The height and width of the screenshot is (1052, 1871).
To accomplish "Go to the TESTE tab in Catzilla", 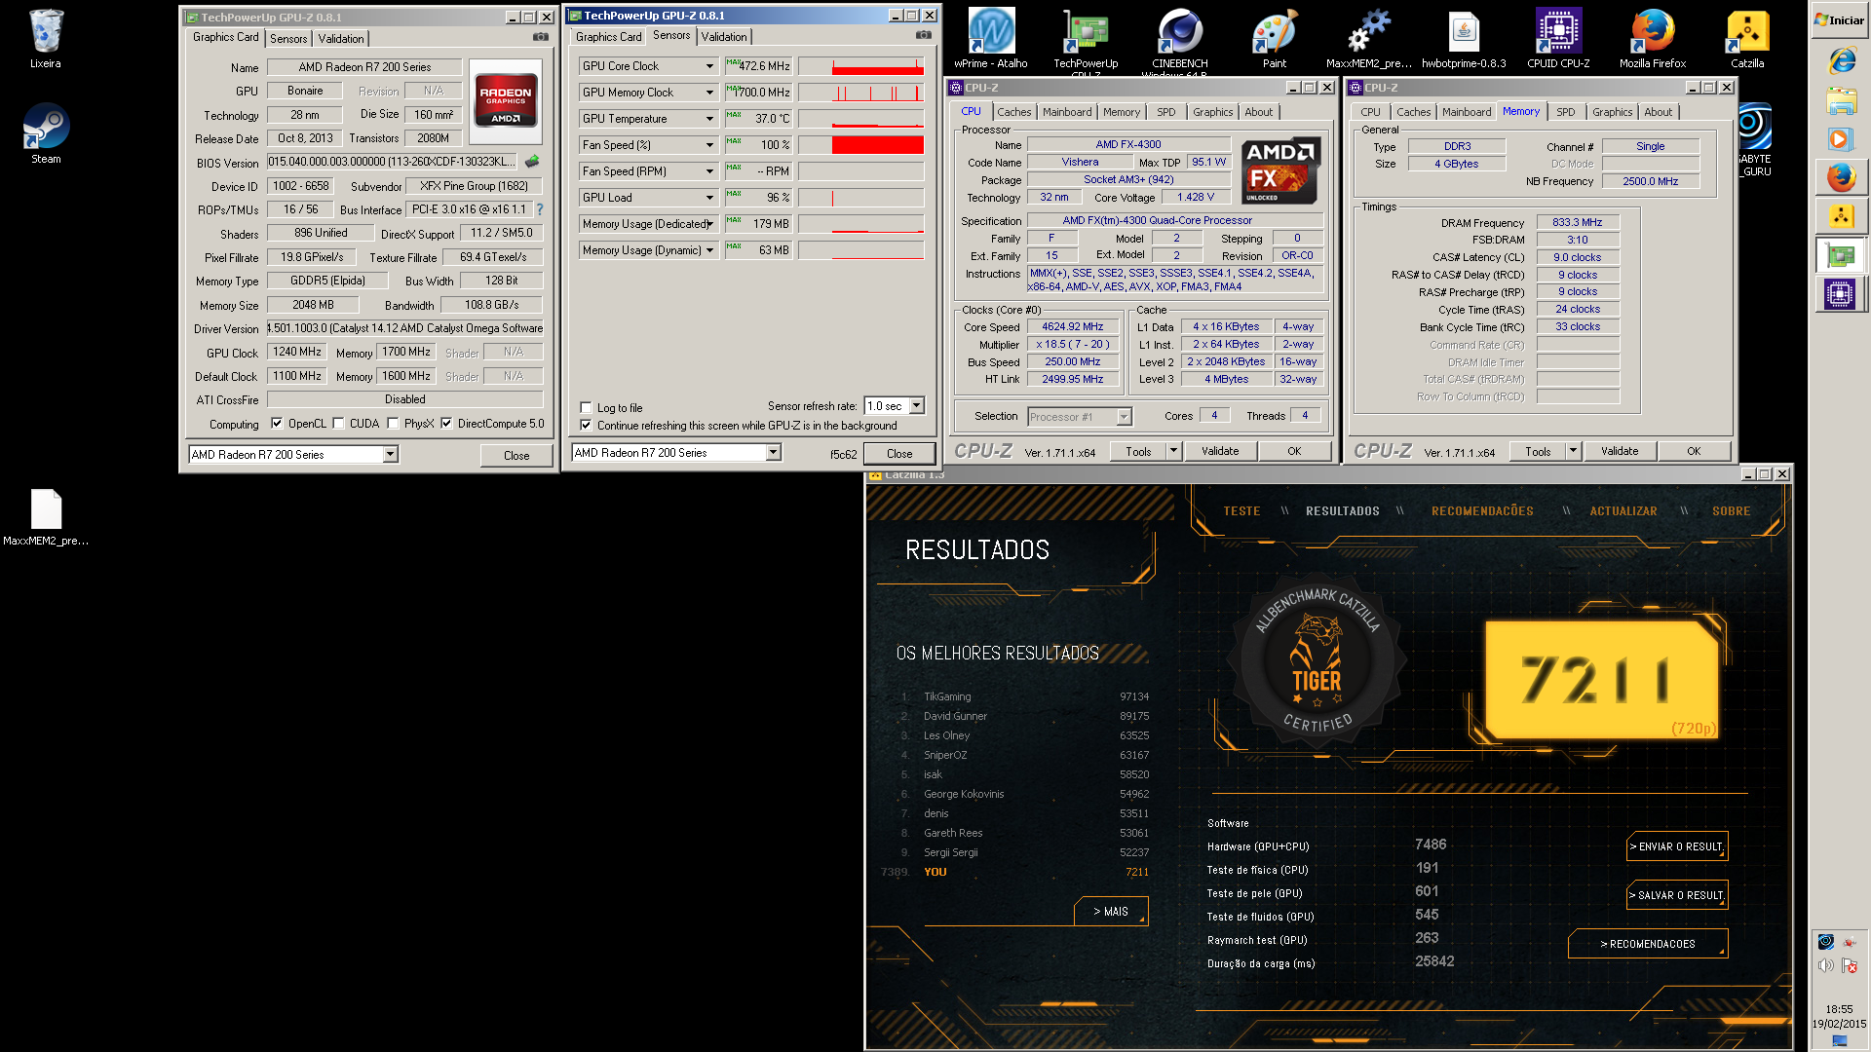I will tap(1241, 511).
